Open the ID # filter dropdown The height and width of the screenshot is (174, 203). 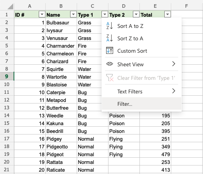click(42, 14)
